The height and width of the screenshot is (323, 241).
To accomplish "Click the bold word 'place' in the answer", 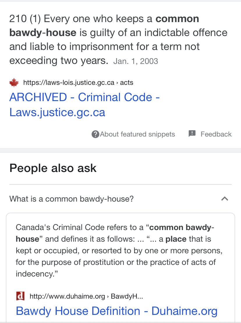I will click(x=176, y=239).
